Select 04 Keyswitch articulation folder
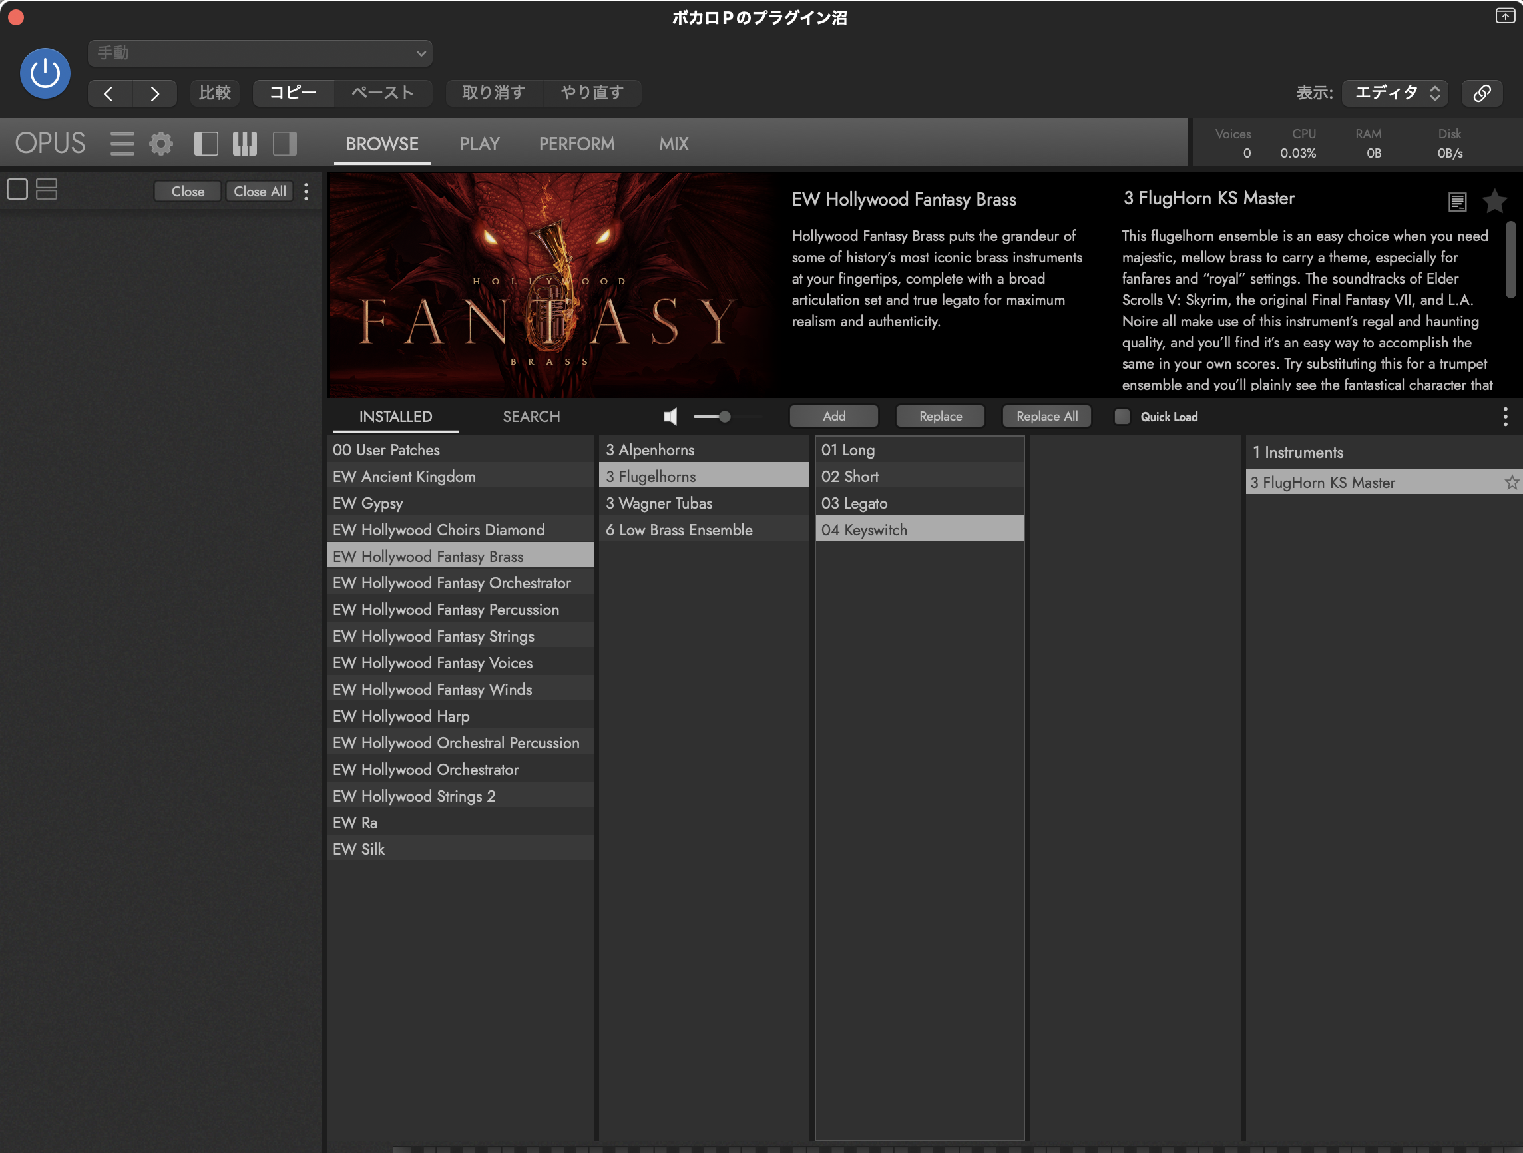The height and width of the screenshot is (1153, 1523). click(x=920, y=530)
